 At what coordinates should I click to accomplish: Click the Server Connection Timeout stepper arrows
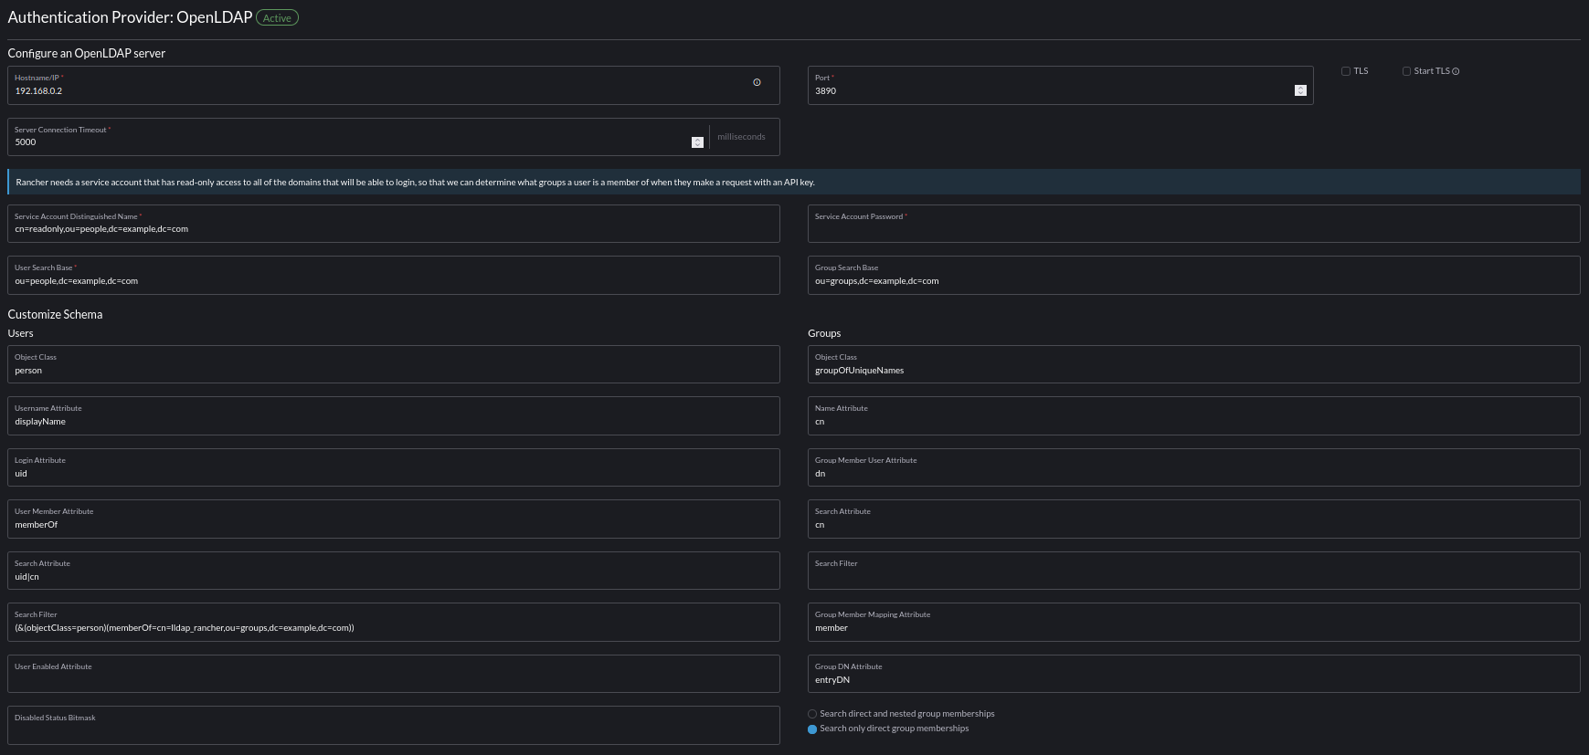tap(697, 142)
